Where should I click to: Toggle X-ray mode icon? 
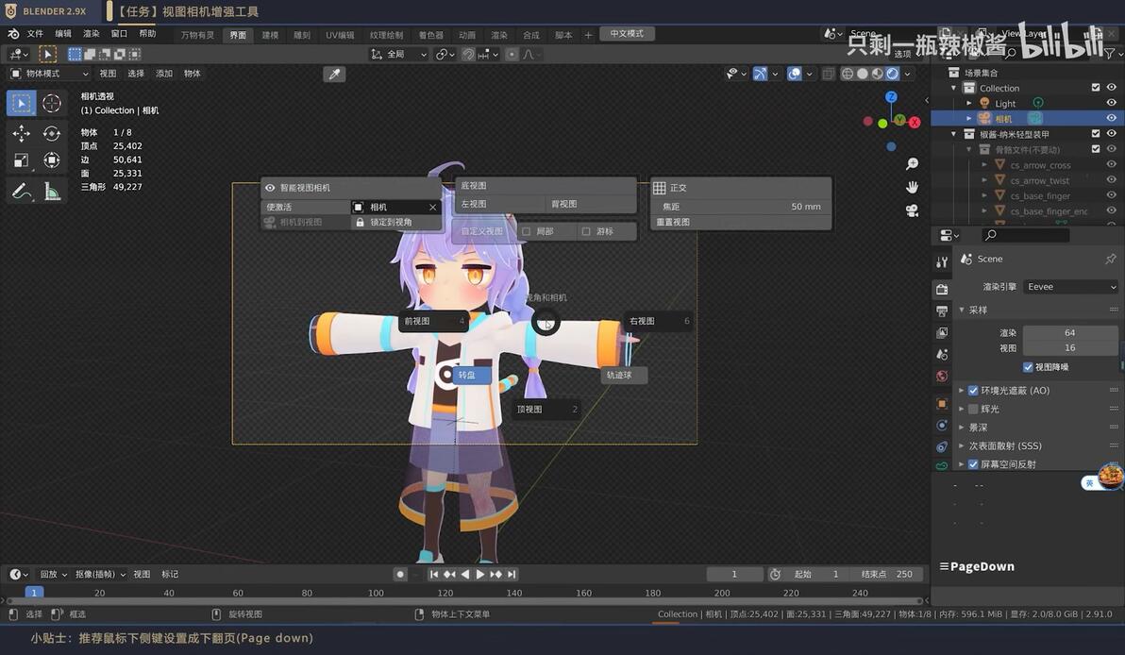point(828,74)
